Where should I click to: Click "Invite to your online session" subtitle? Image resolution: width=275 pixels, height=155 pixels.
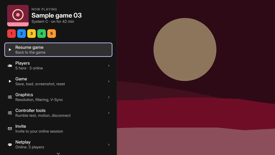coord(39,131)
